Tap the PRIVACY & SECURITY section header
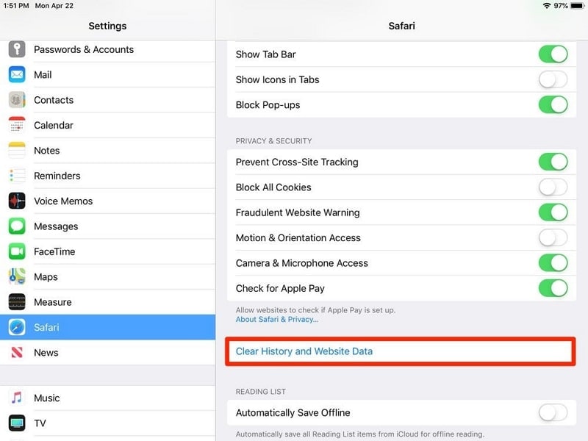The width and height of the screenshot is (588, 441). pos(273,141)
